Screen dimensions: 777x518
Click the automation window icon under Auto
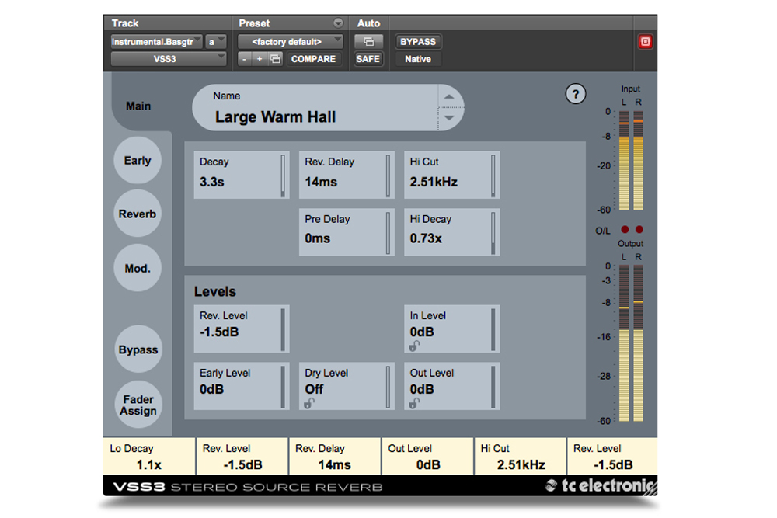(368, 42)
